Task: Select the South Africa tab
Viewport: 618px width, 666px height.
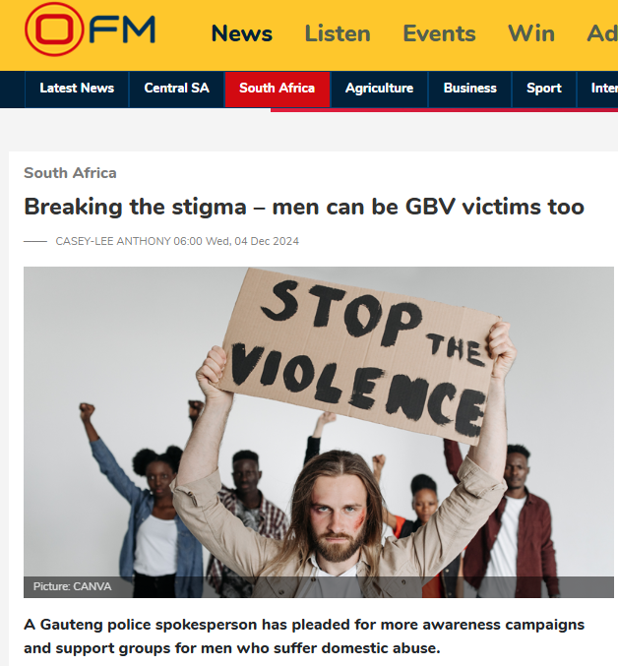Action: [x=277, y=89]
